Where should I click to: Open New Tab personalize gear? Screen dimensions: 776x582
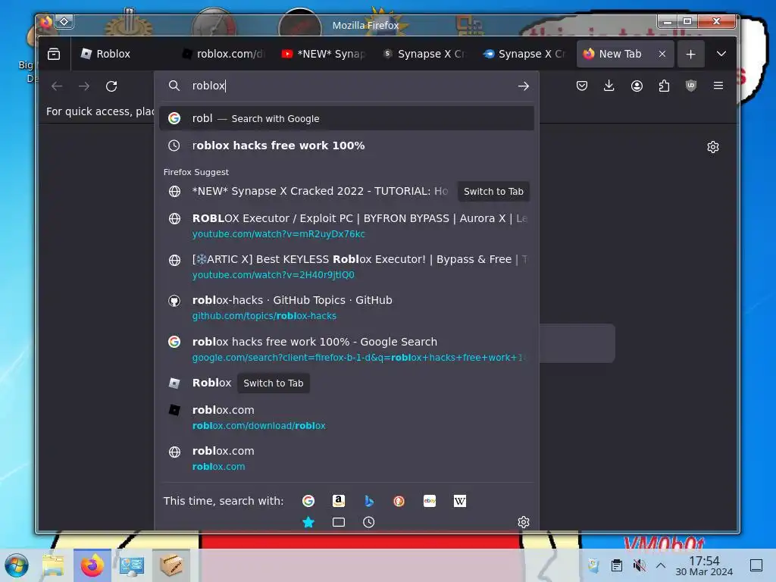coord(712,147)
